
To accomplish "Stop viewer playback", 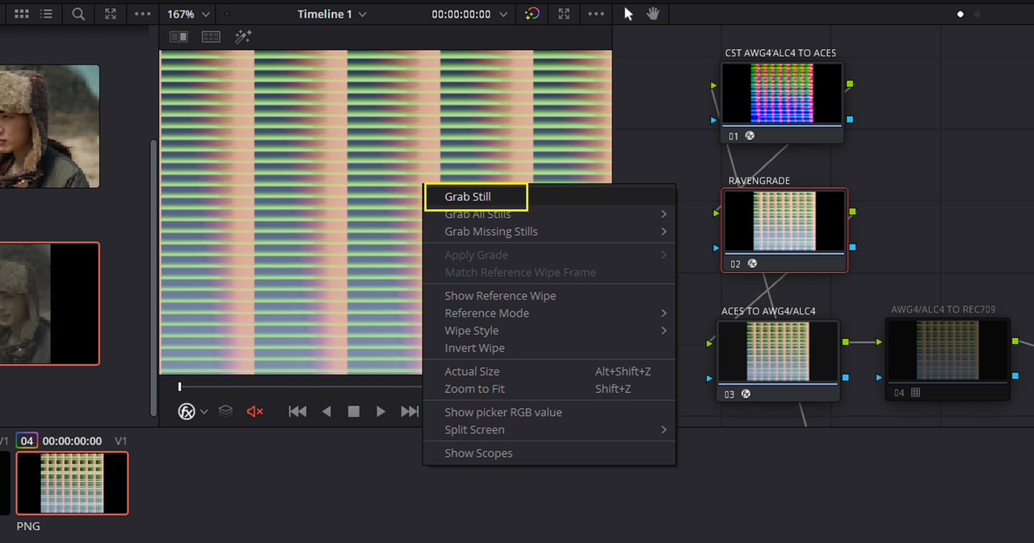I will coord(353,411).
